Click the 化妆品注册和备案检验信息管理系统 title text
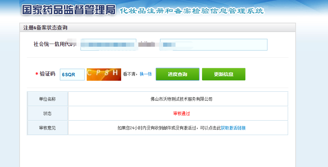 pos(191,11)
